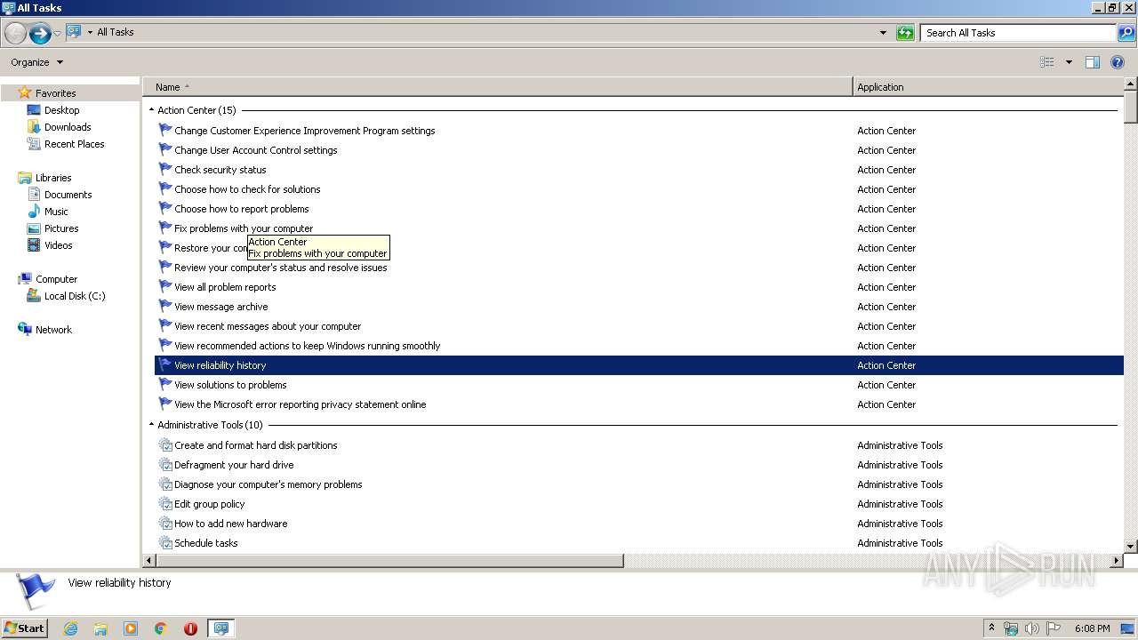Show hidden tray icons arrow
1138x640 pixels.
coord(991,628)
